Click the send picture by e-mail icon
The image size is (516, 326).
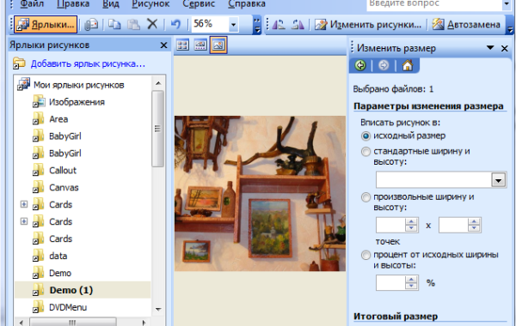click(91, 25)
